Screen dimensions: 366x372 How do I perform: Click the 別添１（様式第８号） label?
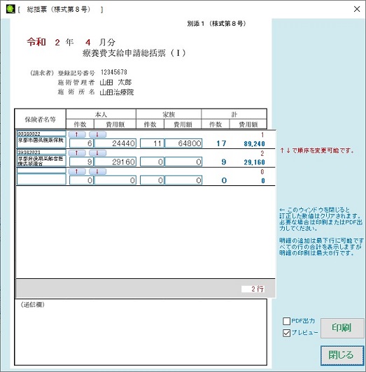tap(216, 24)
